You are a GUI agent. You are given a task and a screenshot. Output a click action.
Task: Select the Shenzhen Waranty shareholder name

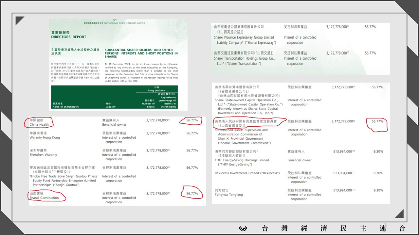pos(43,153)
